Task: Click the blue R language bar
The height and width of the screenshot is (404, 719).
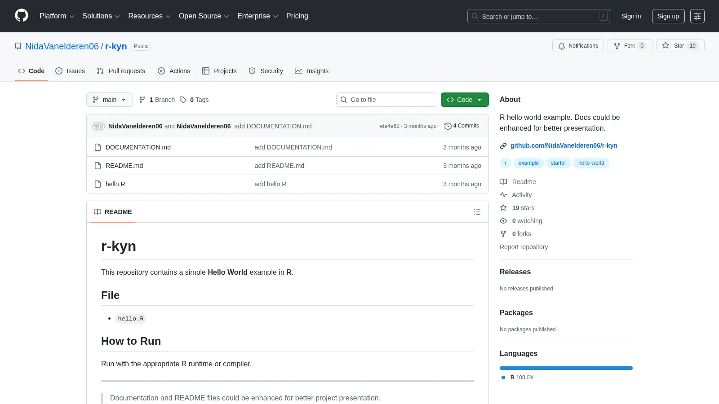Action: pyautogui.click(x=566, y=368)
